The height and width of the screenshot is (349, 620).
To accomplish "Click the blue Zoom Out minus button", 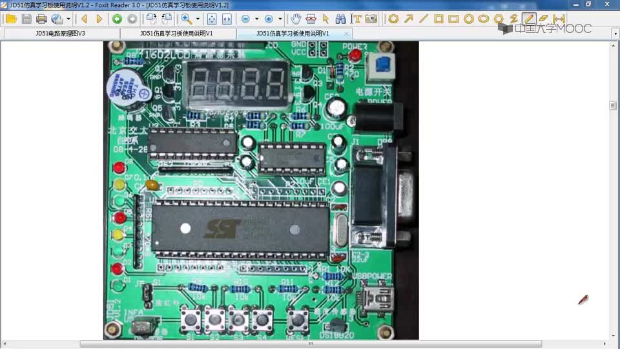I will tap(245, 19).
